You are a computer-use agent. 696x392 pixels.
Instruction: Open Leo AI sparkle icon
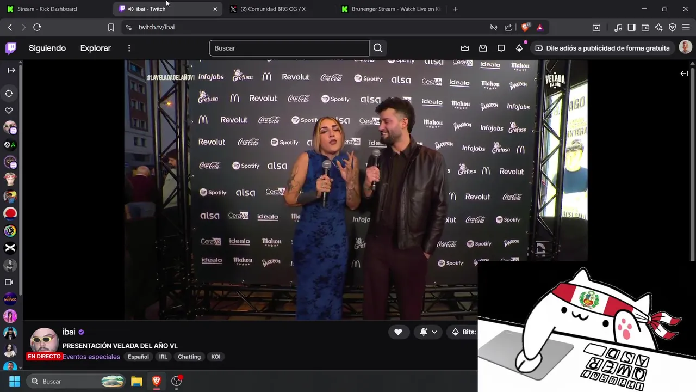pyautogui.click(x=659, y=27)
